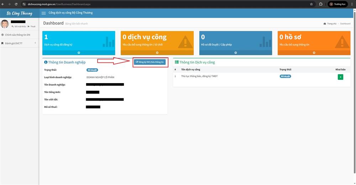Click the user avatar picture

[x=5, y=24]
